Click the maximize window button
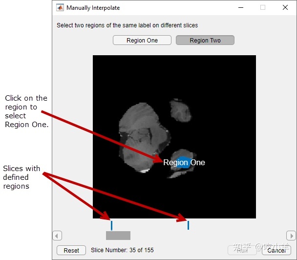 tap(263, 8)
